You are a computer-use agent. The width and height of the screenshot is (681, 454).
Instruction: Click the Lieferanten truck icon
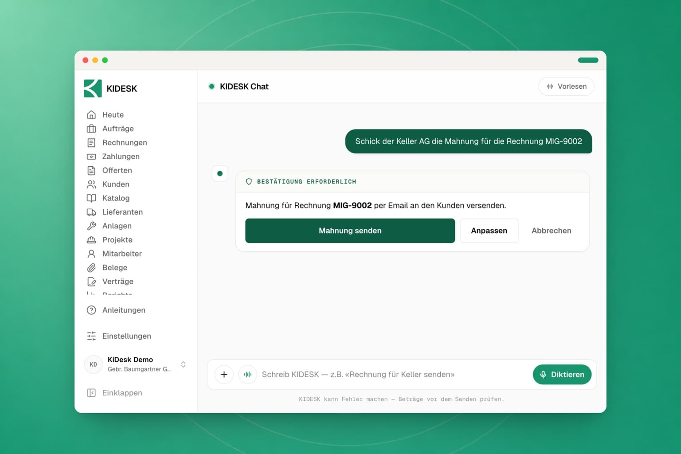point(91,212)
